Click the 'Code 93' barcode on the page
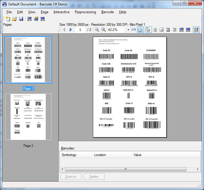This screenshot has width=204, height=190. point(106,57)
